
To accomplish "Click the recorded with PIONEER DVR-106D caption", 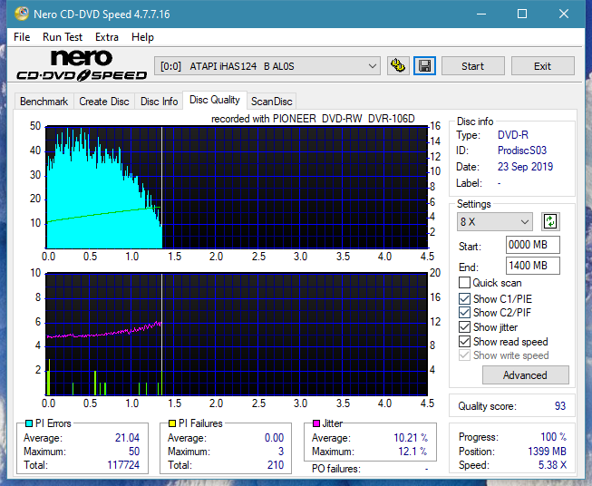I will (x=313, y=119).
